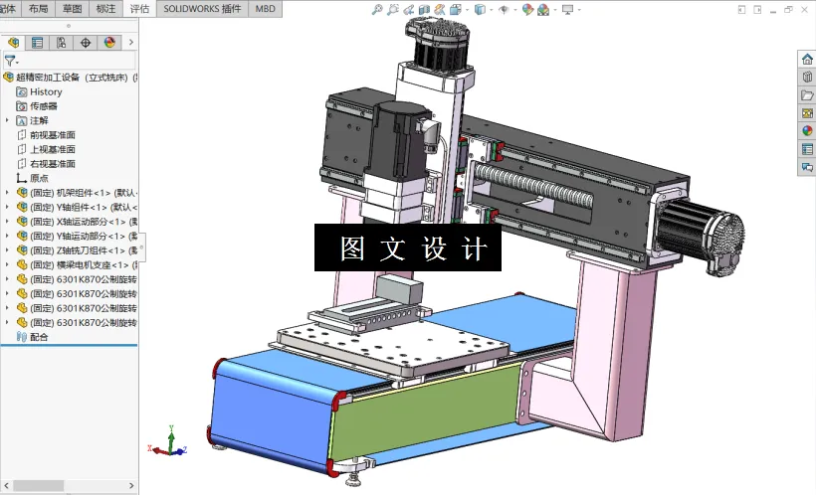
Task: Open the Display Style dropdown arrow
Action: coord(491,10)
